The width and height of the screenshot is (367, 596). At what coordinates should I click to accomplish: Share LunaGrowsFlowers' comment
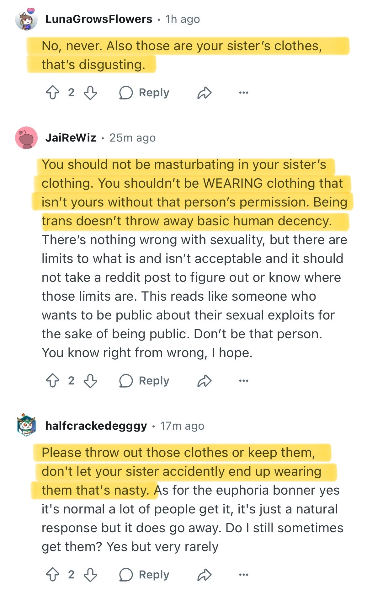(x=205, y=93)
